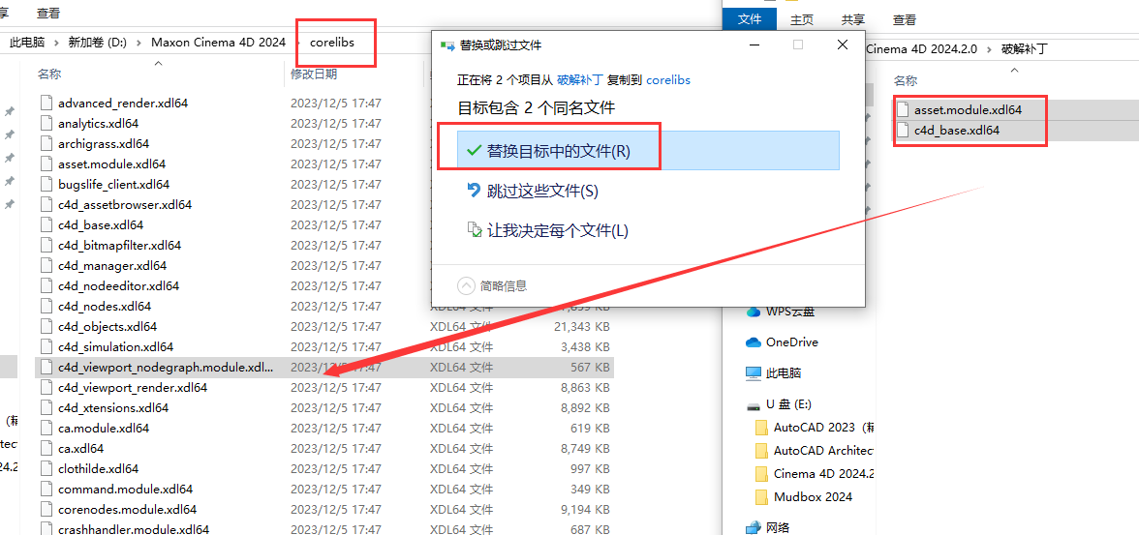Open the chevron after 新加卷 (D:) in breadcrumb
The image size is (1139, 535).
click(139, 43)
